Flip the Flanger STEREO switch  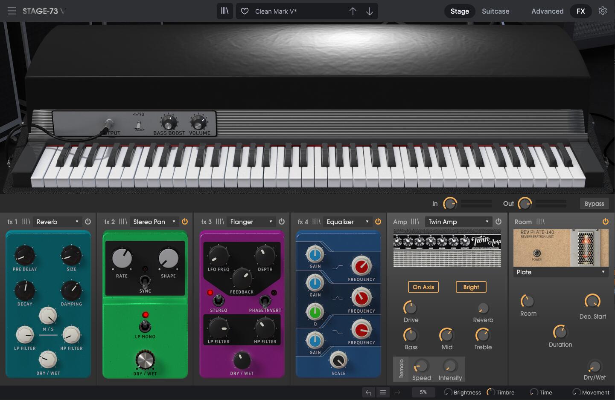point(219,300)
